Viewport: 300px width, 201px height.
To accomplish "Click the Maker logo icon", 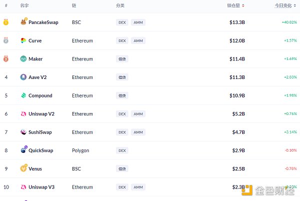I will pyautogui.click(x=23, y=59).
